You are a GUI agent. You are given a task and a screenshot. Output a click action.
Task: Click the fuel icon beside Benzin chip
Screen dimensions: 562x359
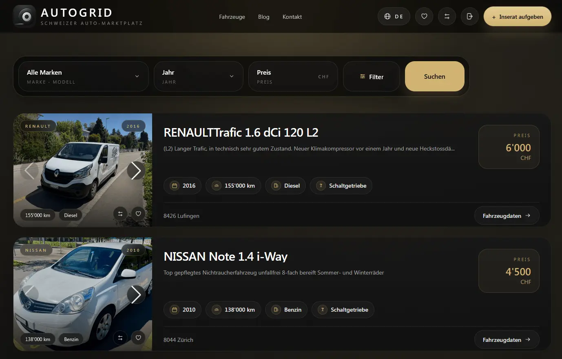click(x=276, y=310)
